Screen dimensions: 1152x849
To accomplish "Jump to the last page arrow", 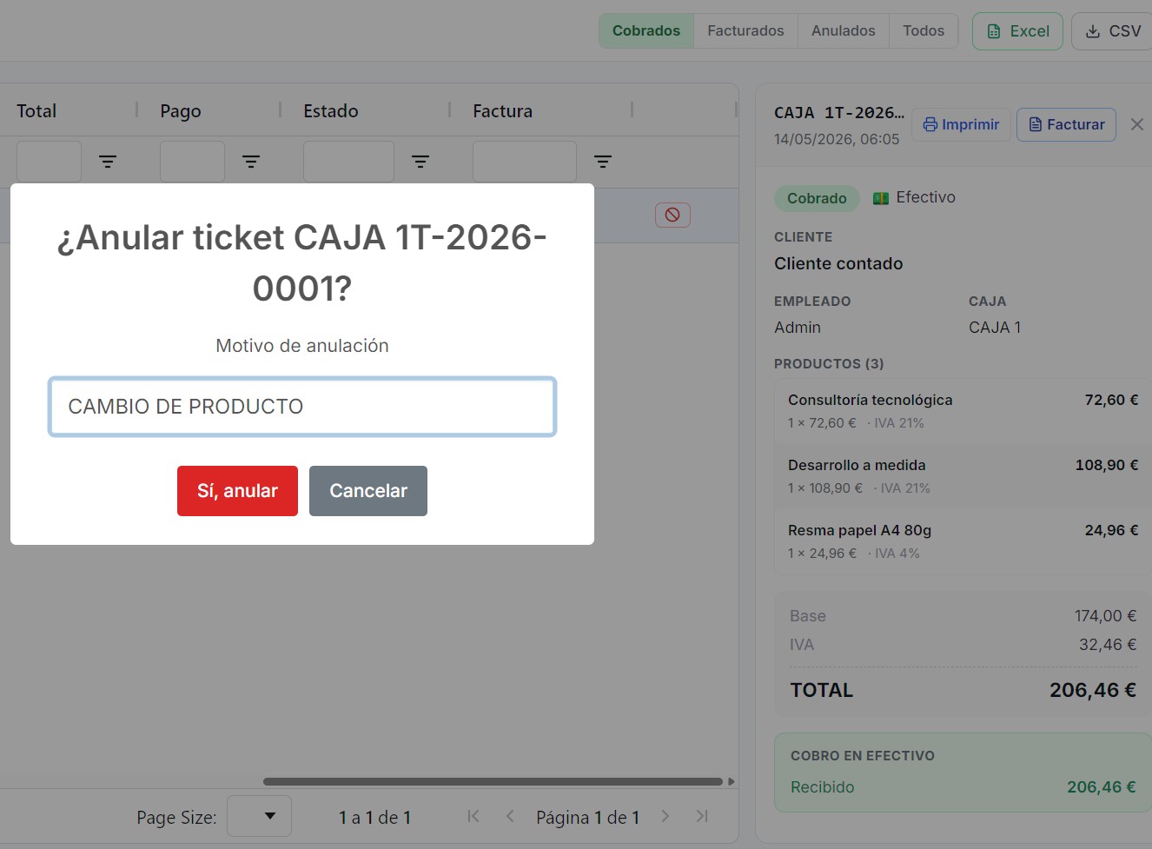I will point(702,816).
